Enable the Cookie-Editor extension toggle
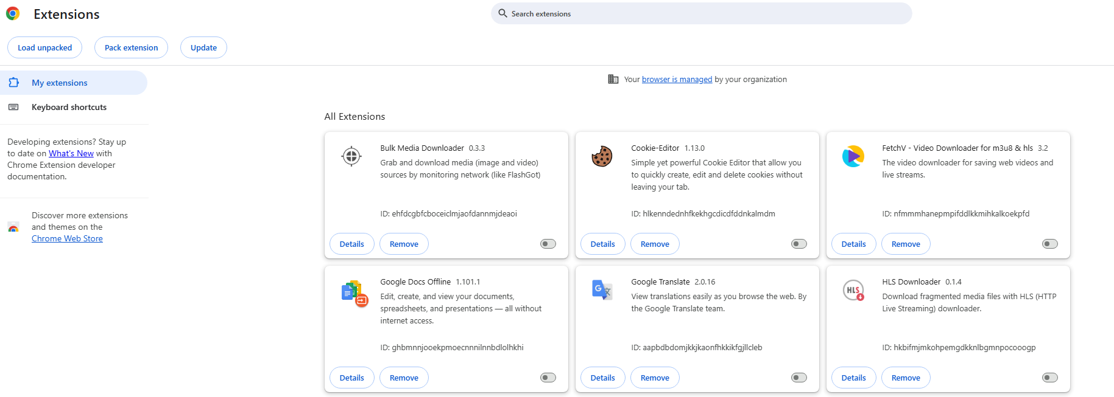1114x397 pixels. coord(799,244)
